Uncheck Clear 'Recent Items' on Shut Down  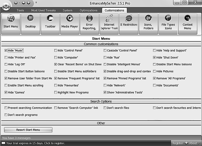coord(56,64)
